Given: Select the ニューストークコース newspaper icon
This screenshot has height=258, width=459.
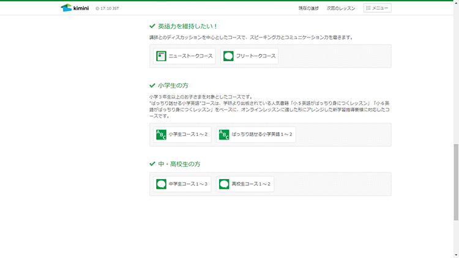Looking at the screenshot, I should tap(162, 56).
